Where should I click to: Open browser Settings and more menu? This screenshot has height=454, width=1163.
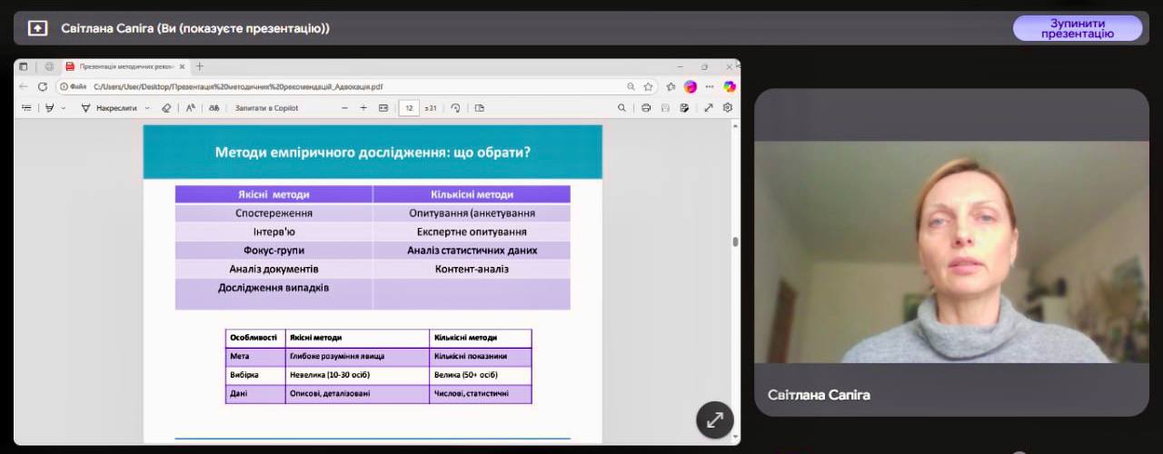(710, 87)
